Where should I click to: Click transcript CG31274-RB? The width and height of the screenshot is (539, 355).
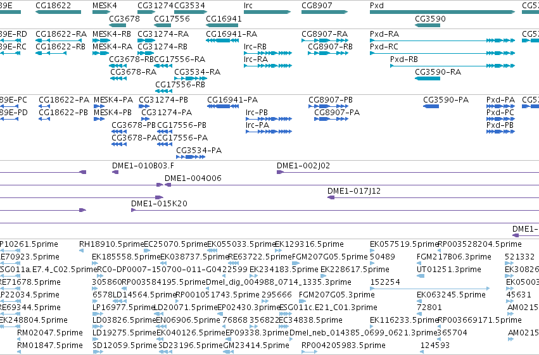146,53
